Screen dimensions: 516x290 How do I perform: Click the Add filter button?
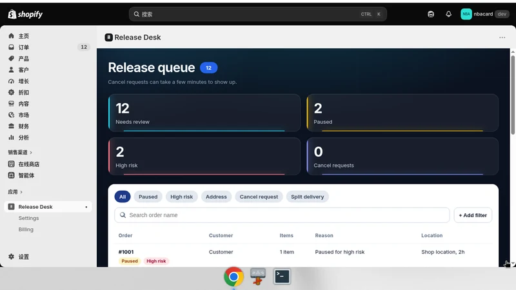473,215
